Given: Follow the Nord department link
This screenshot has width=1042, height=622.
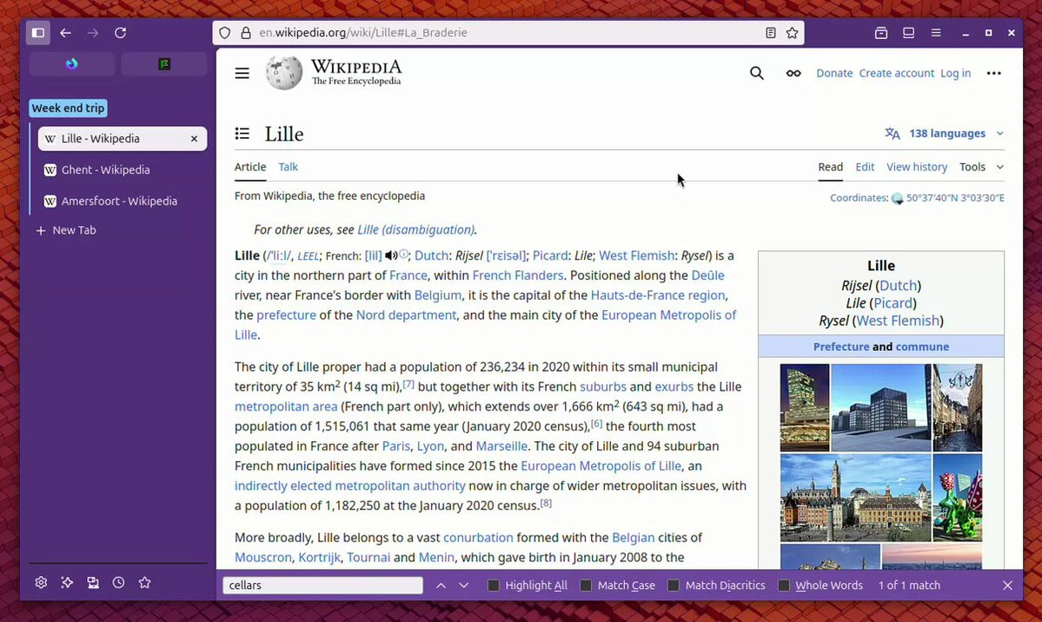Looking at the screenshot, I should click(x=406, y=315).
